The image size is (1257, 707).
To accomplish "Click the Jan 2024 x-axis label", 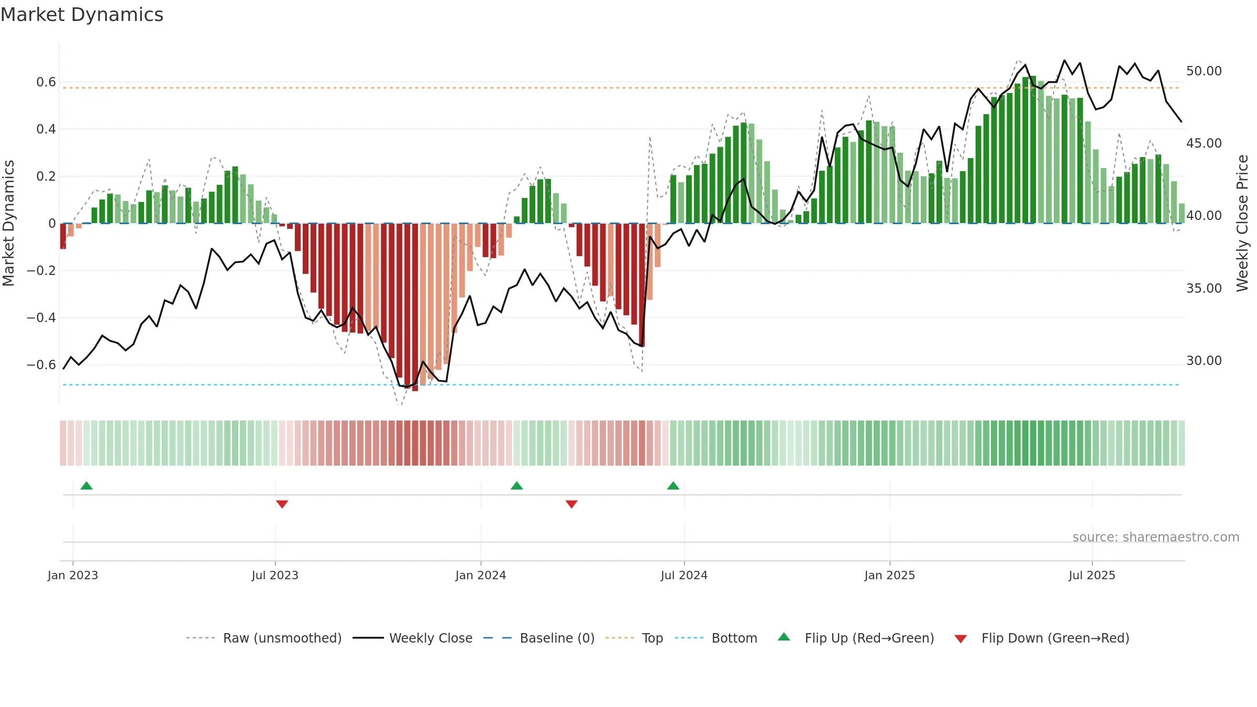I will (x=481, y=575).
